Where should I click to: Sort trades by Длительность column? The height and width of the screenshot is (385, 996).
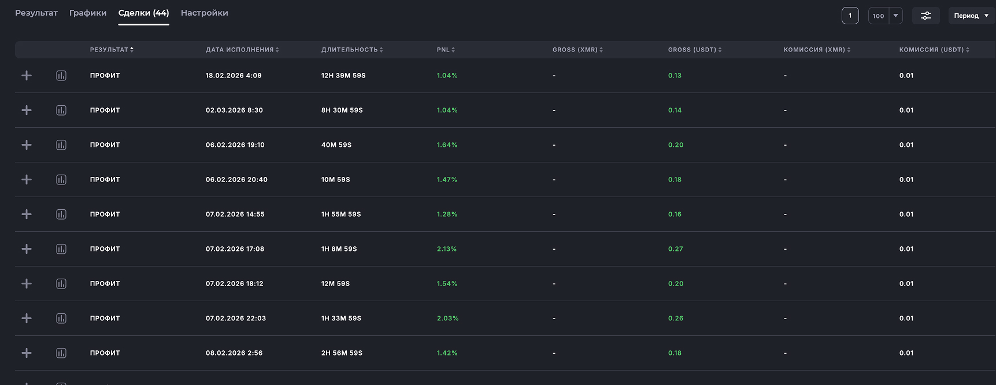pos(352,50)
